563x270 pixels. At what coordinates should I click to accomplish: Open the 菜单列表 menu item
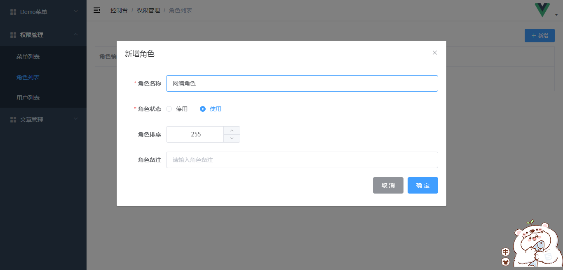(x=28, y=57)
